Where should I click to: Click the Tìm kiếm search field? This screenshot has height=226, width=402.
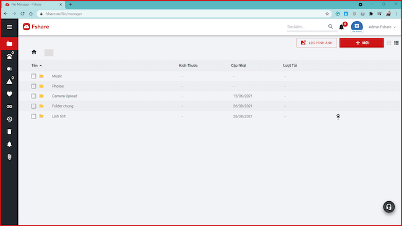point(307,27)
